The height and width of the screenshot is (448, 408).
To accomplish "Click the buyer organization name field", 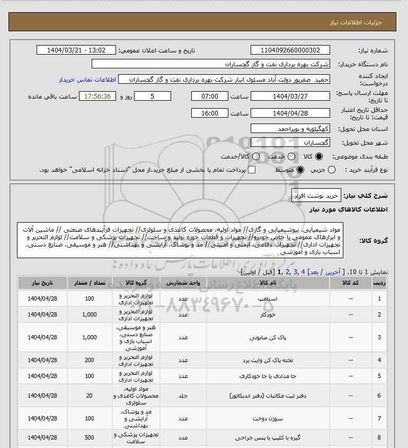I will [x=211, y=64].
